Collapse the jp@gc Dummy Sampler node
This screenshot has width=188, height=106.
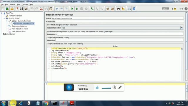click(7, 21)
